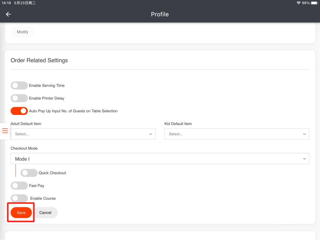Open Checkout Mode dropdown showing Mode I

pos(160,159)
